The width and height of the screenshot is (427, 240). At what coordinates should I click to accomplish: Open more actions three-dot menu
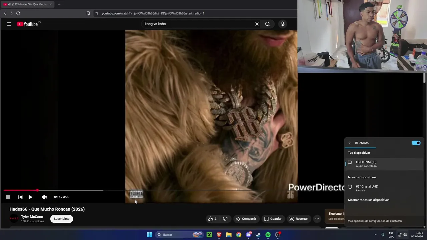pyautogui.click(x=317, y=219)
